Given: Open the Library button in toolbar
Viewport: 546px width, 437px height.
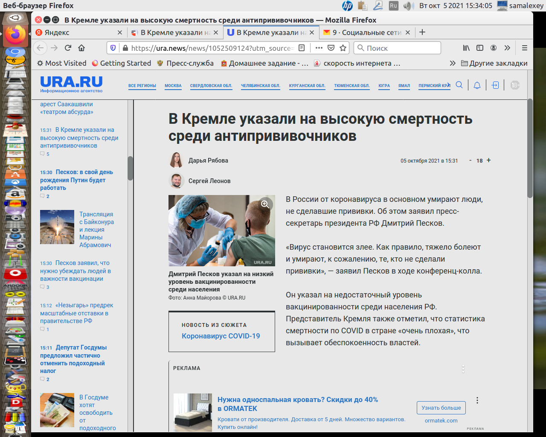Looking at the screenshot, I should [466, 48].
